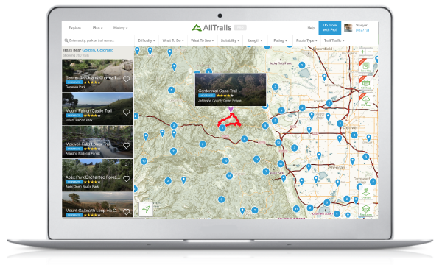Favorite Apex Park Enchanted Forest heart

click(x=126, y=179)
